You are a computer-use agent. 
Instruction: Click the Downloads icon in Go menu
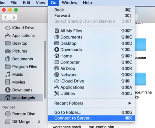point(57,50)
